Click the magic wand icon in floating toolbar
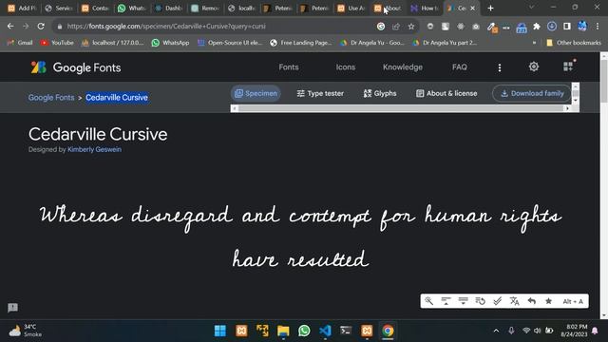Image resolution: width=608 pixels, height=342 pixels. [428, 301]
